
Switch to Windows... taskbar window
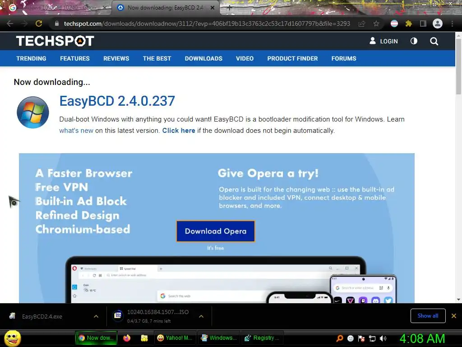click(x=219, y=338)
